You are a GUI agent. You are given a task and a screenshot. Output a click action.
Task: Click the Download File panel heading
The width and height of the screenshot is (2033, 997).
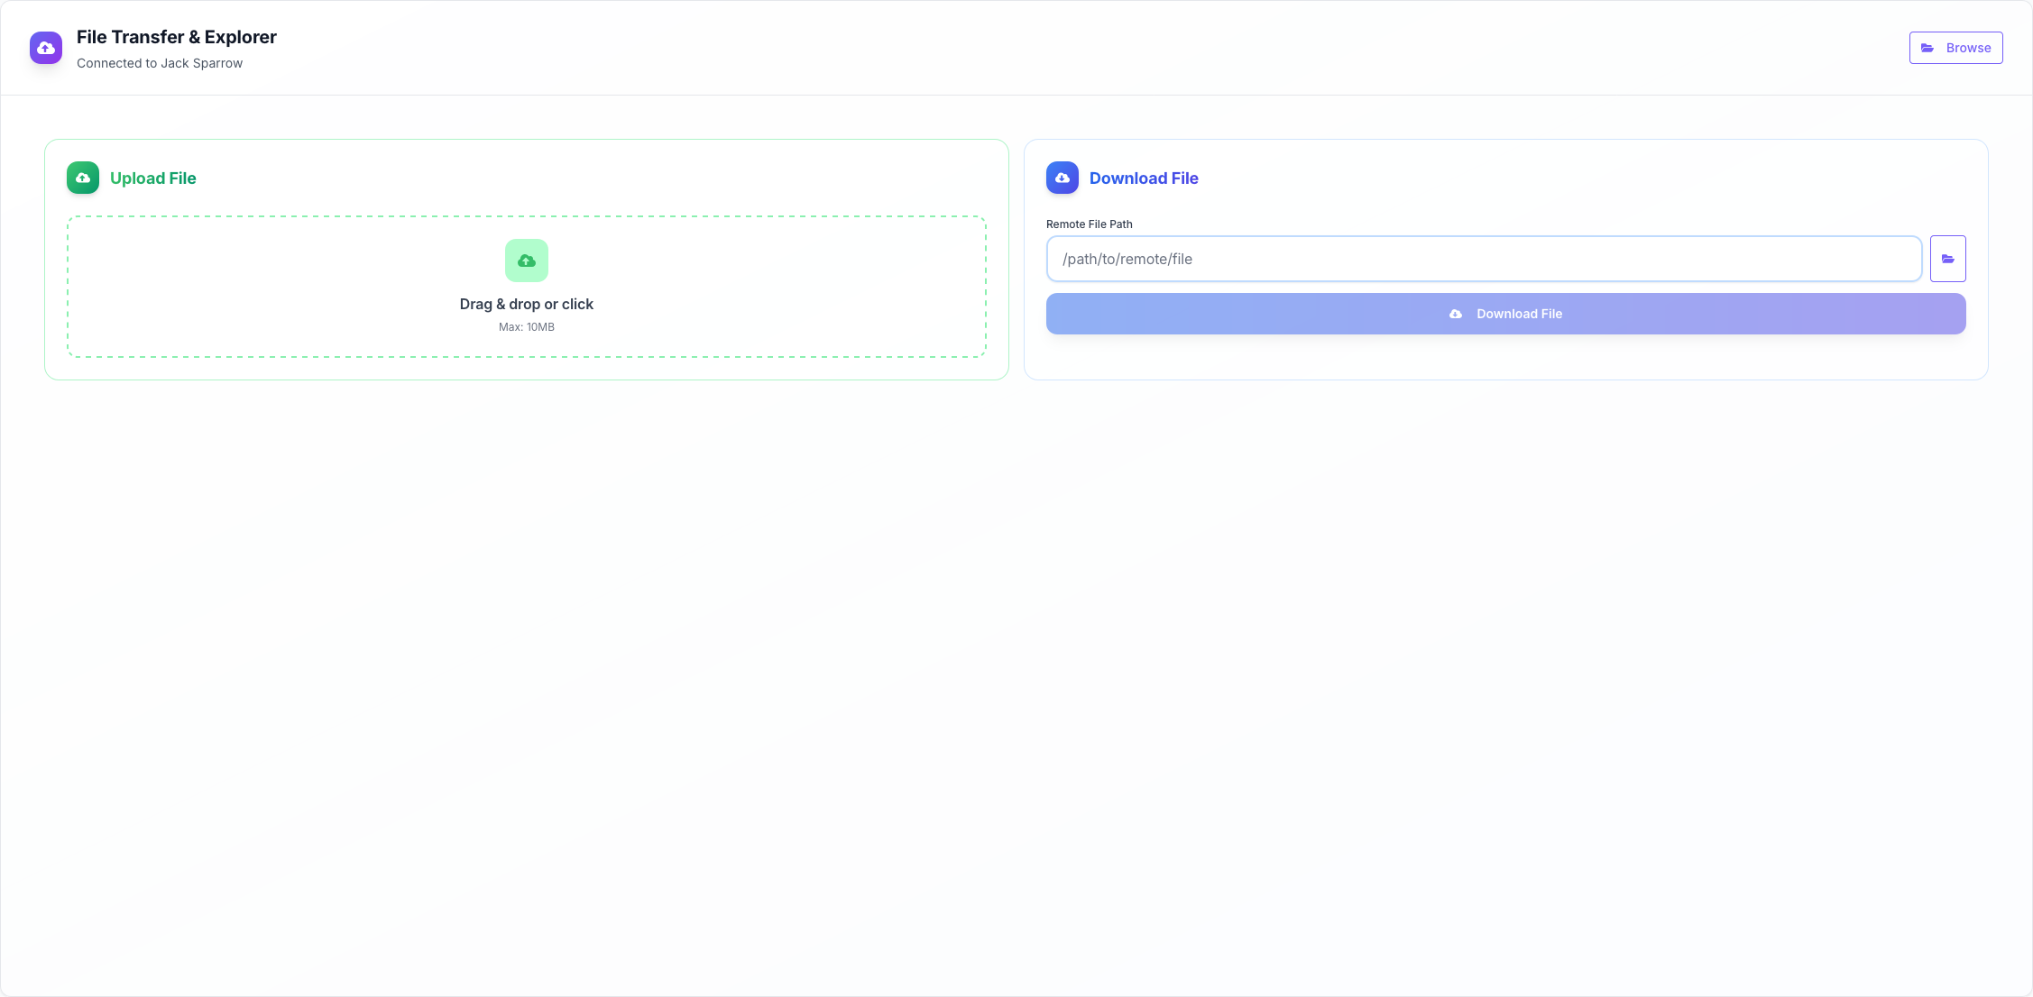1144,178
